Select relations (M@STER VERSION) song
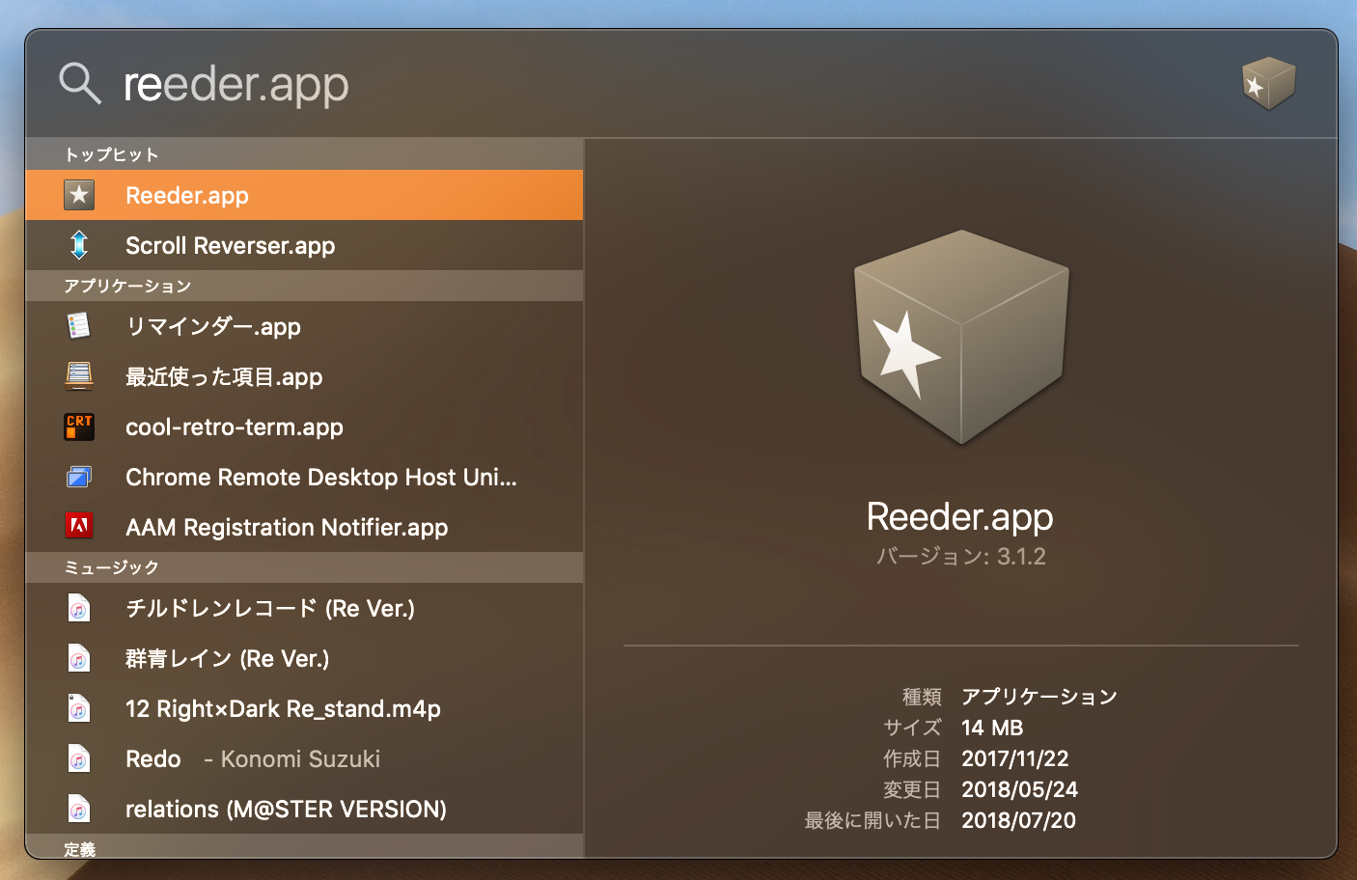 [x=304, y=809]
